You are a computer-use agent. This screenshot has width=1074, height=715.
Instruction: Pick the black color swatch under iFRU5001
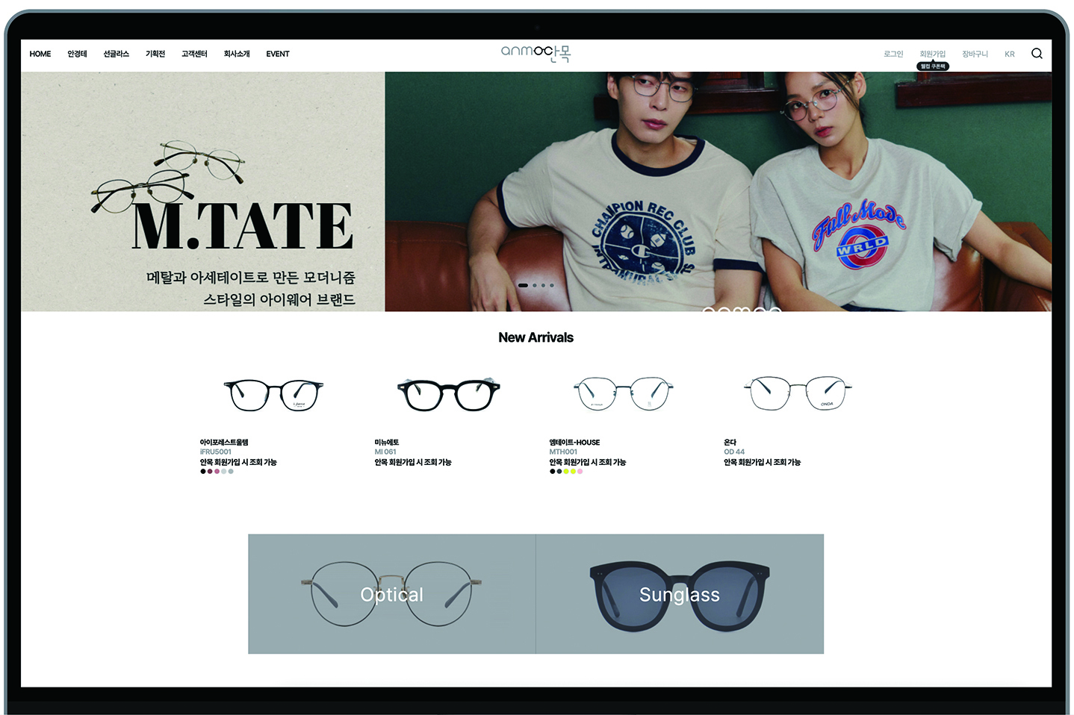[x=202, y=472]
